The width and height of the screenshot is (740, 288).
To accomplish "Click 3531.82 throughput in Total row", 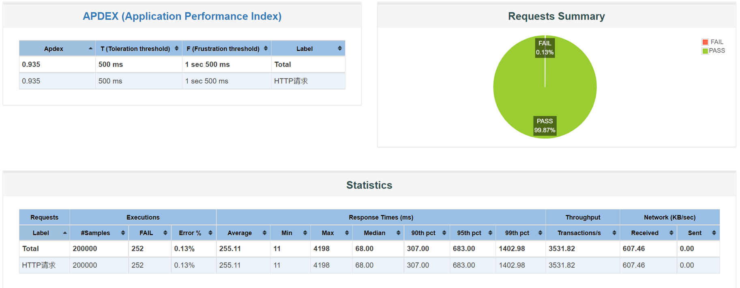I will tap(562, 249).
